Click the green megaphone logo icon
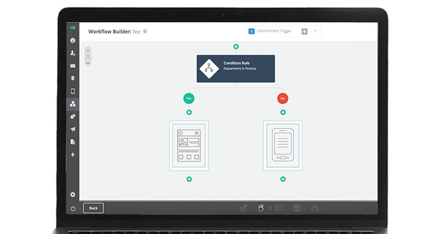435x234 pixels. pyautogui.click(x=73, y=28)
